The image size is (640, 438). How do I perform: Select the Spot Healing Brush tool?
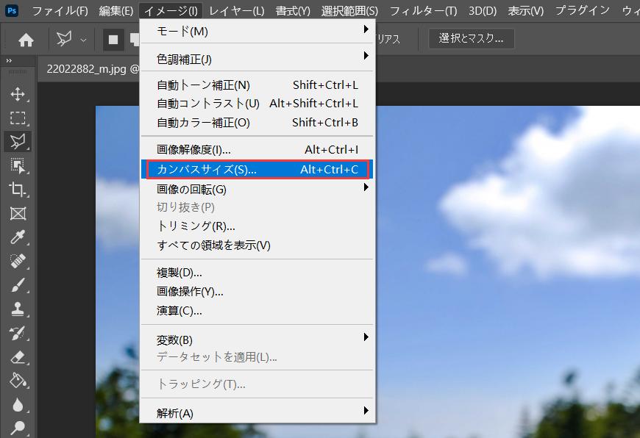[x=18, y=262]
